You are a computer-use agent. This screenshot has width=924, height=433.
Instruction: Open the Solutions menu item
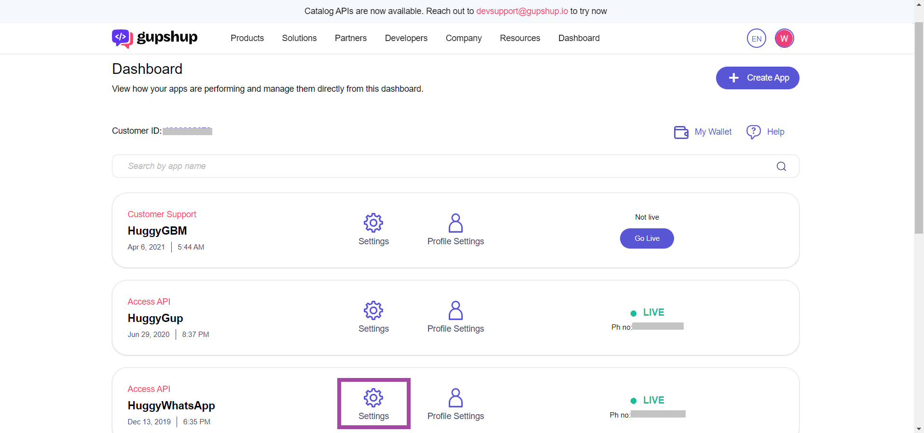(299, 38)
